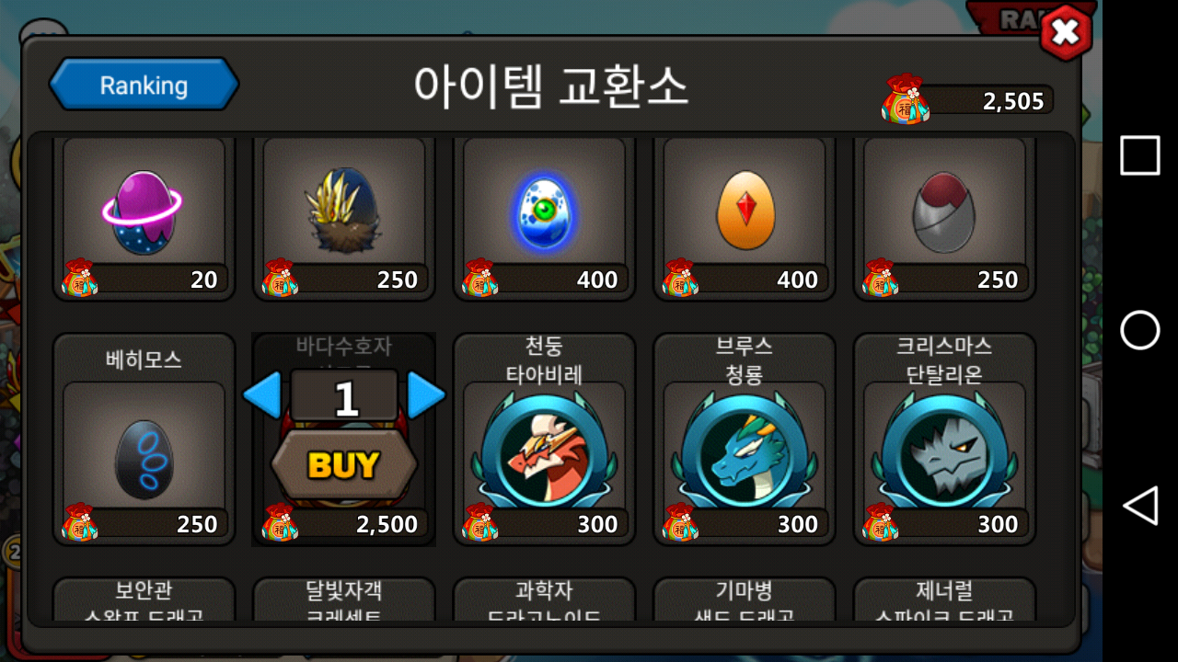Select the gray egg with red top
1178x662 pixels.
coord(944,219)
